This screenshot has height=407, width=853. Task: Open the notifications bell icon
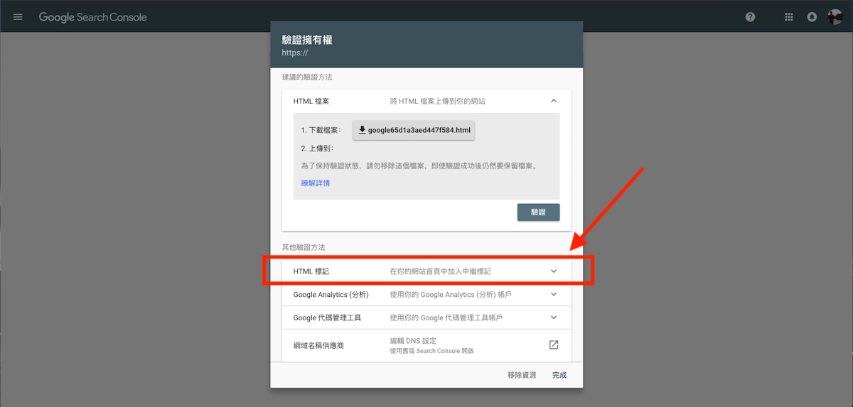pyautogui.click(x=812, y=17)
